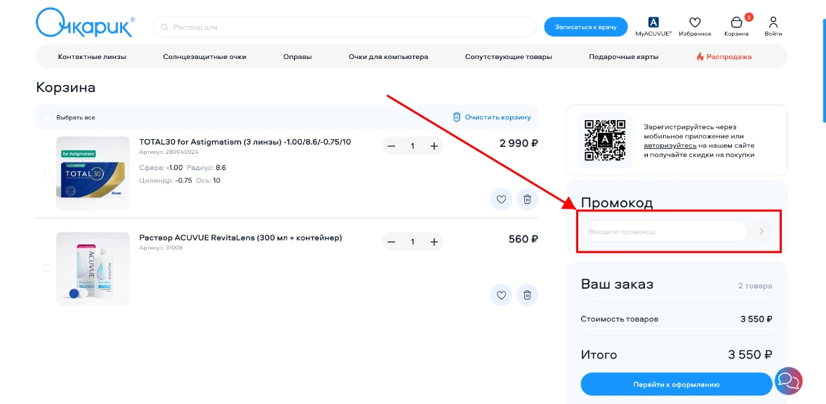The image size is (826, 404).
Task: Click trash icon beside Очистить корзину
Action: 457,117
